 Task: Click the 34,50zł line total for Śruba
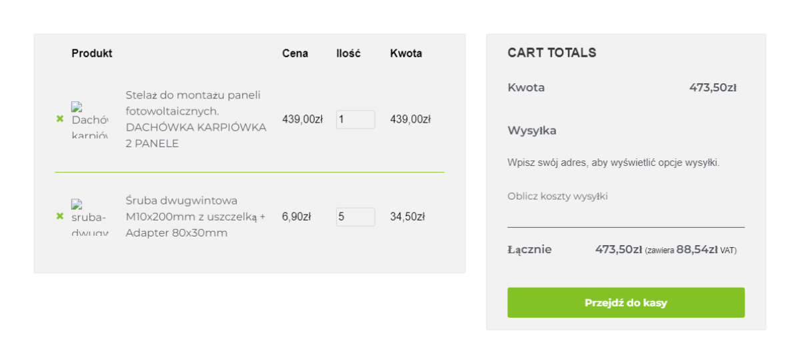(407, 216)
